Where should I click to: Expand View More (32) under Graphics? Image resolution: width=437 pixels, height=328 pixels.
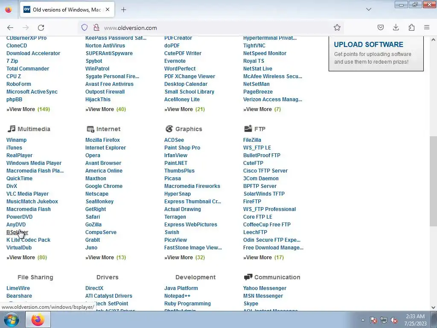184,258
